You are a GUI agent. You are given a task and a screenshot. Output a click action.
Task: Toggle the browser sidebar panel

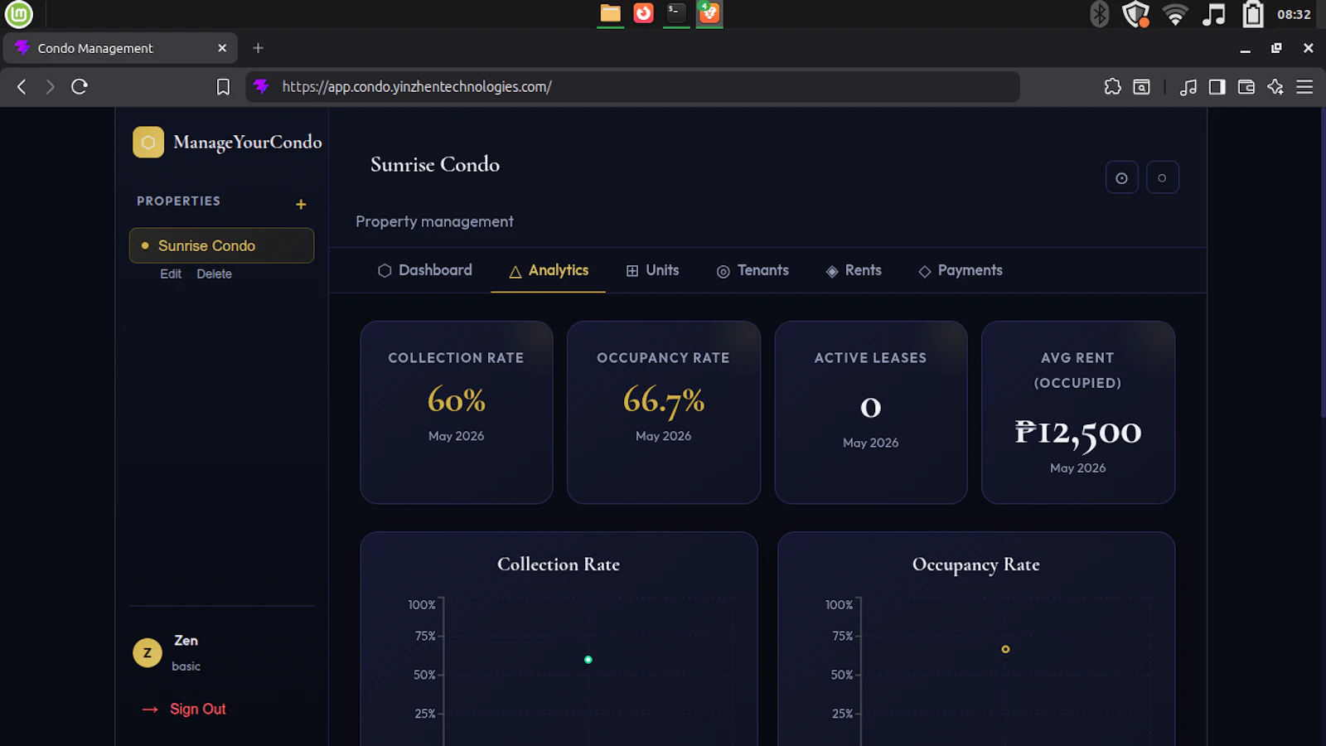(x=1217, y=86)
